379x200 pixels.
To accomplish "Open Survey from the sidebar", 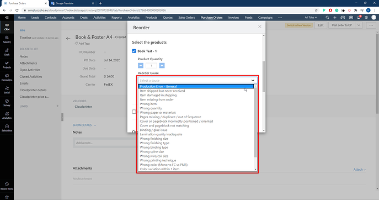I will point(7,103).
